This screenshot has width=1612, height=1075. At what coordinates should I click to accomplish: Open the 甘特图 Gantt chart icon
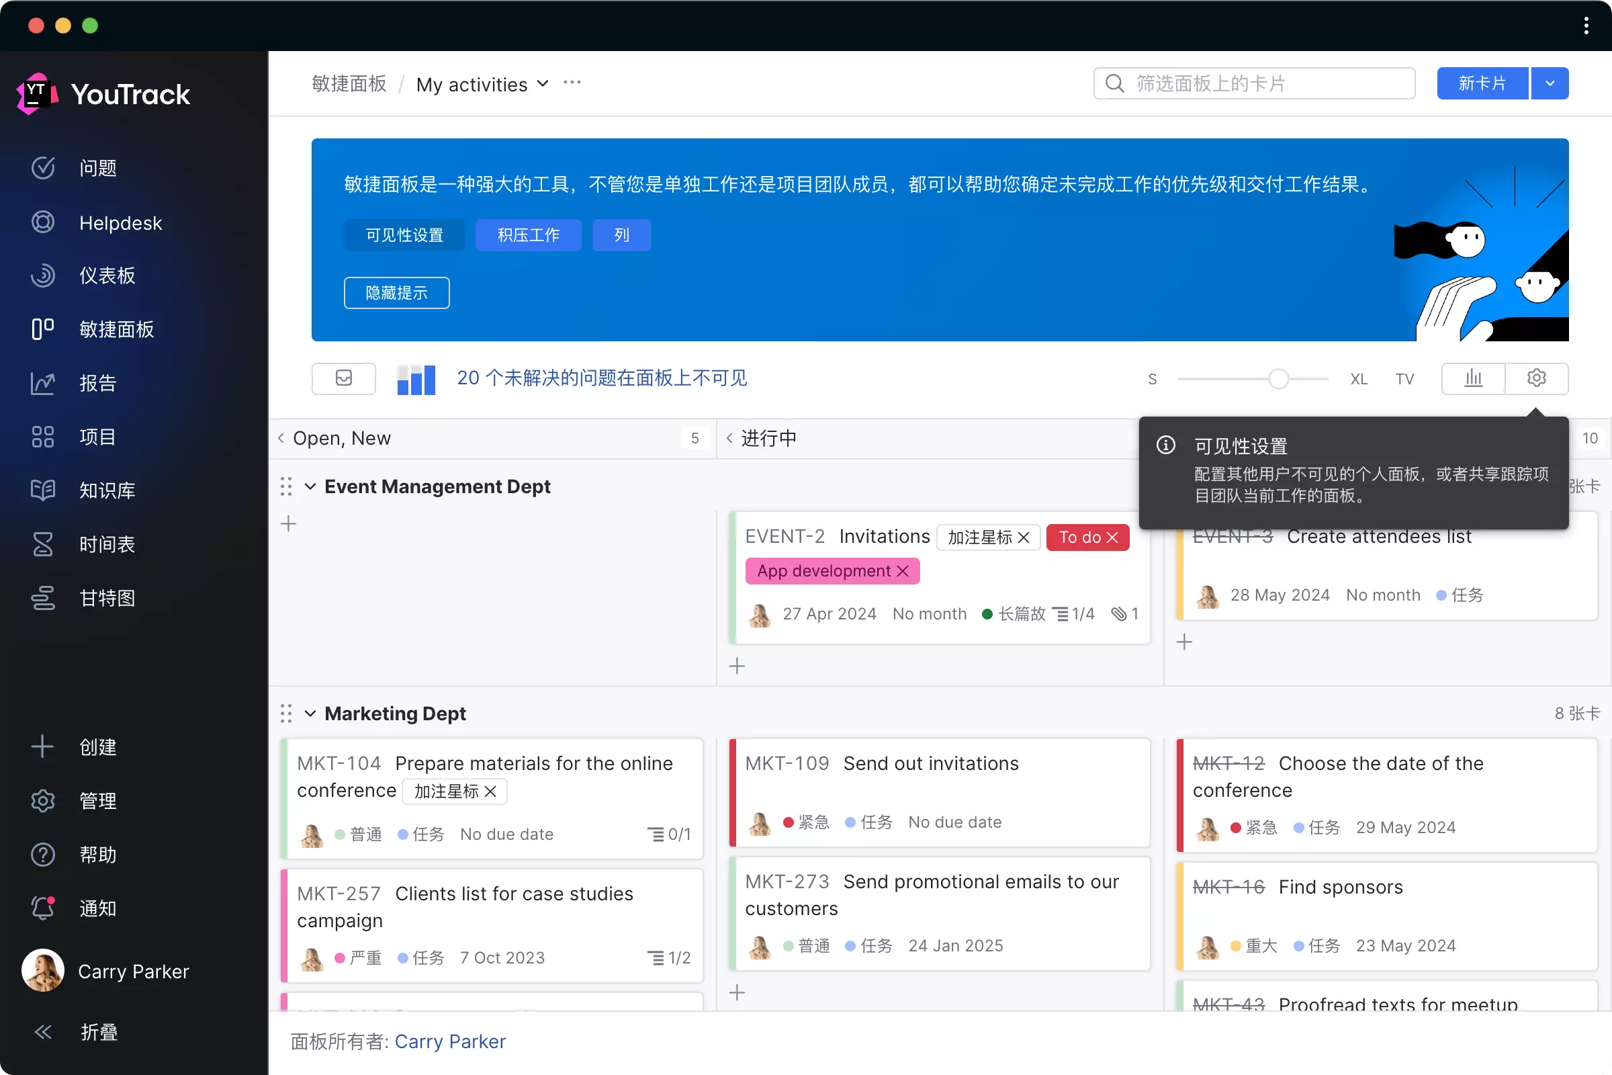(x=42, y=598)
